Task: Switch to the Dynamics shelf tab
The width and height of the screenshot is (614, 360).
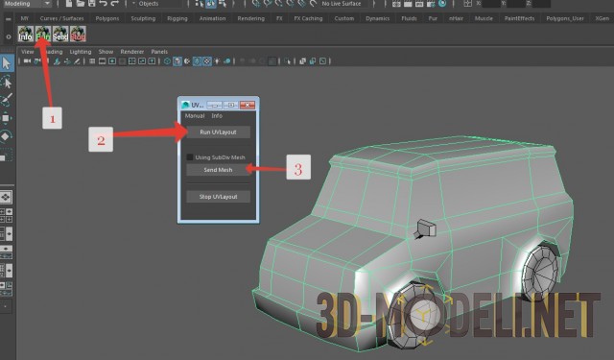Action: [x=377, y=18]
